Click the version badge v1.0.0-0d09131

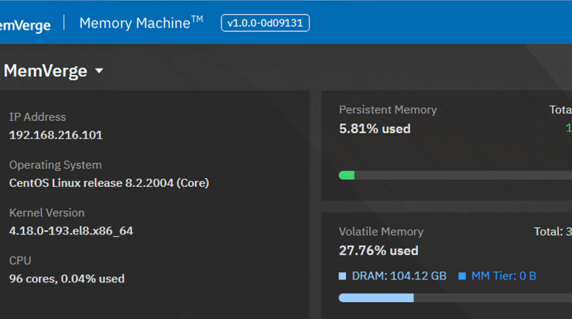coord(265,23)
